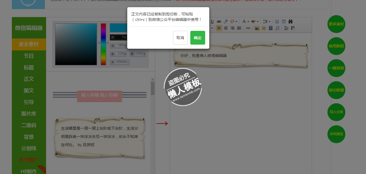Click the hex color field 00bdec
366x174 pixels.
[x=122, y=62]
